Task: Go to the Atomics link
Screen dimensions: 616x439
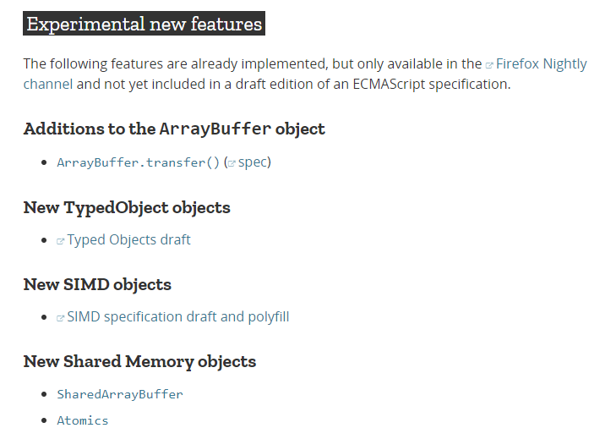Action: tap(83, 420)
